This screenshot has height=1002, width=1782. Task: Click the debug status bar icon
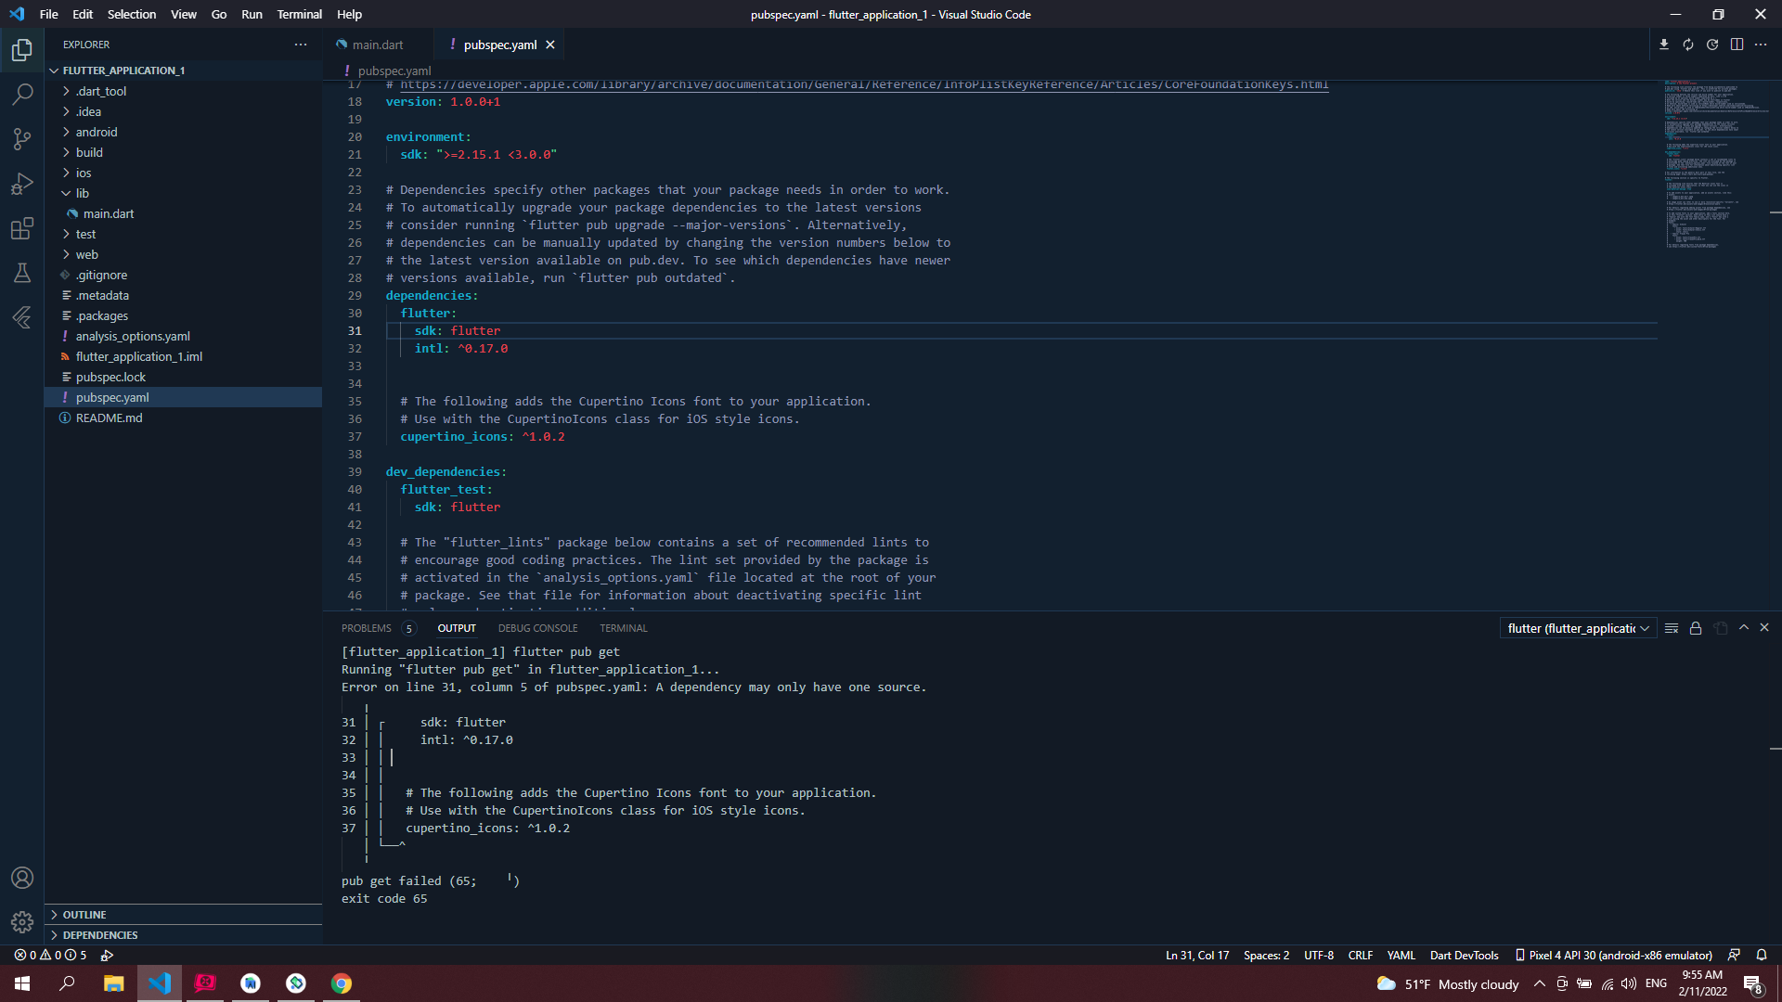coord(107,955)
